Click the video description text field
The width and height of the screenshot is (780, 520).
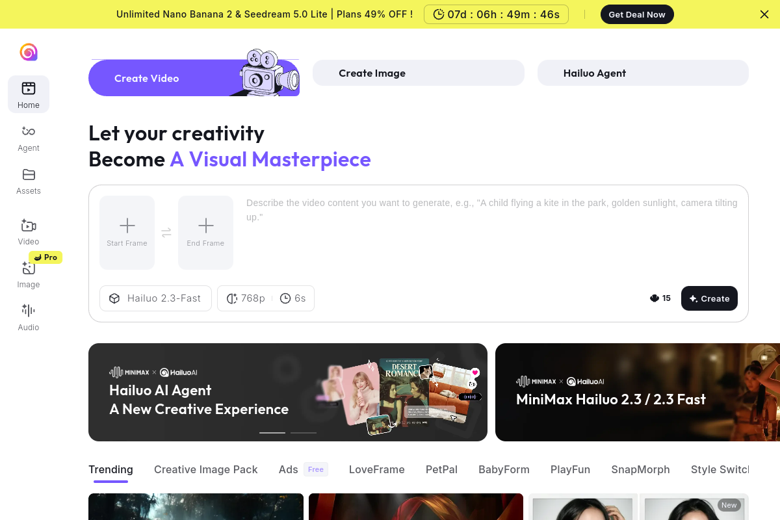491,234
